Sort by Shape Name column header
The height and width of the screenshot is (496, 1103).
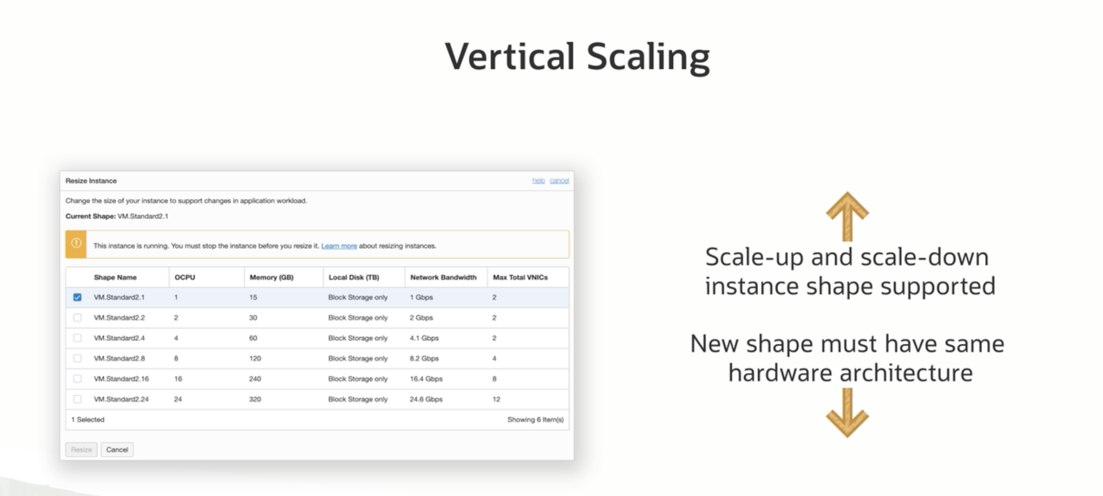coord(115,277)
